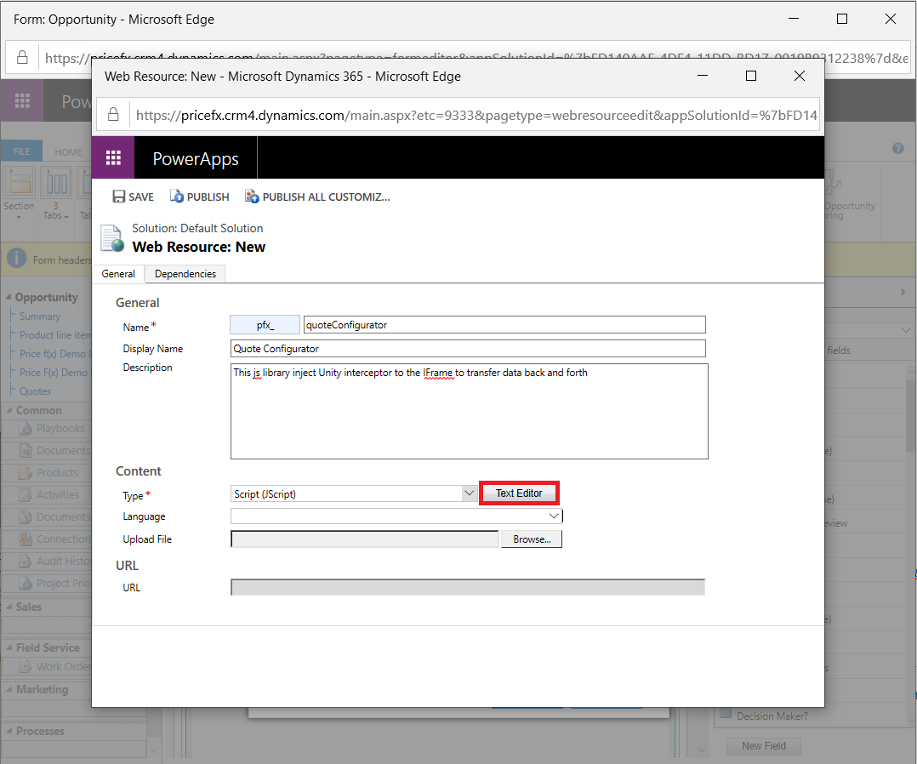917x764 pixels.
Task: Collapse the Opportunity tree section
Action: 9,298
